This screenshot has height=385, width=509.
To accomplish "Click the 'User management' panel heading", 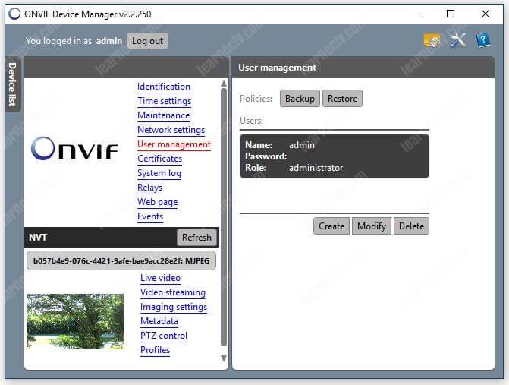I will click(277, 68).
